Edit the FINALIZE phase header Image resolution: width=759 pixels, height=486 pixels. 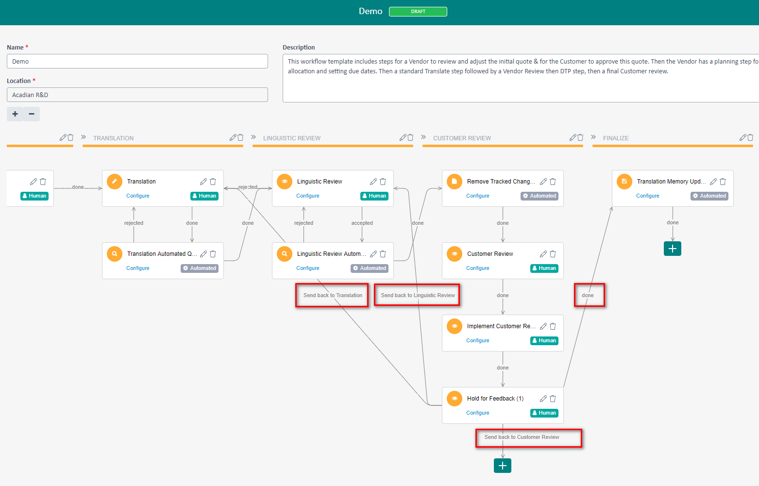[742, 137]
